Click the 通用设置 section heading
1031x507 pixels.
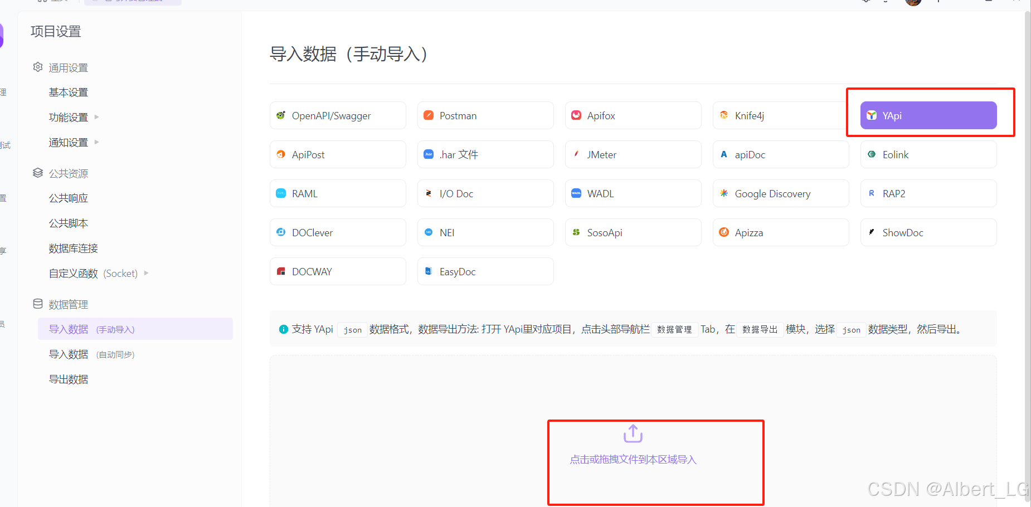pos(68,67)
